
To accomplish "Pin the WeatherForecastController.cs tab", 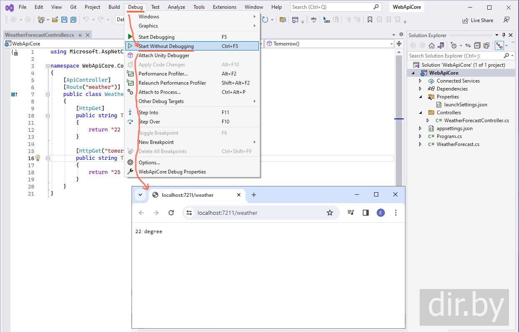I will coord(80,35).
